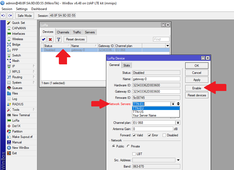Enable the LBT checkbox

click(x=134, y=154)
